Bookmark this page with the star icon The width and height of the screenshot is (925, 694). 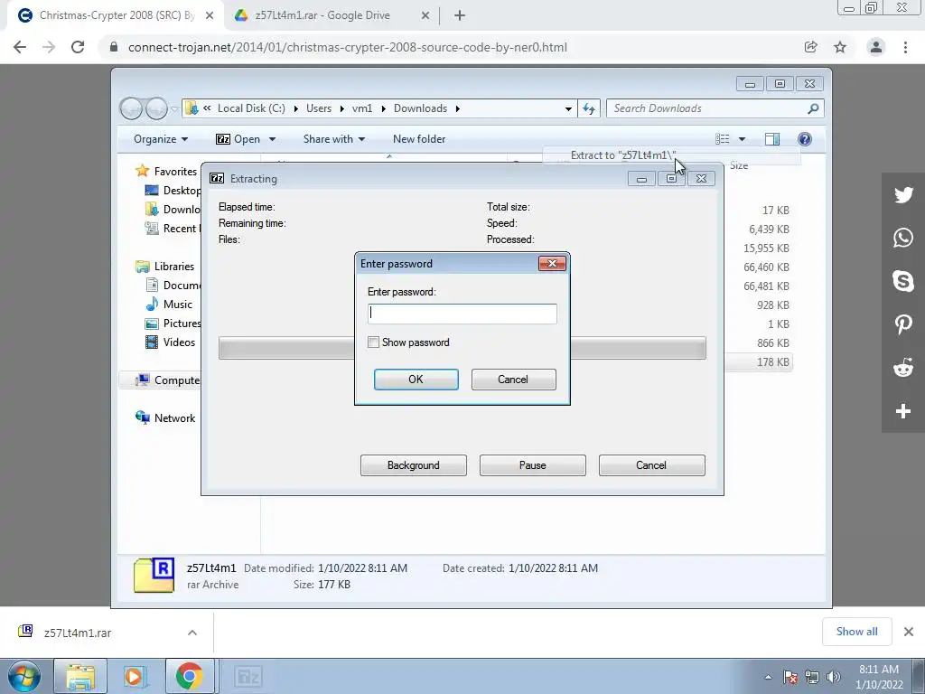840,47
